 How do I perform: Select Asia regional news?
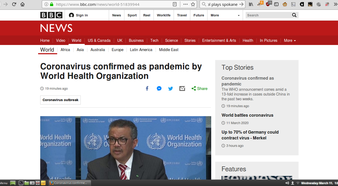tap(80, 50)
